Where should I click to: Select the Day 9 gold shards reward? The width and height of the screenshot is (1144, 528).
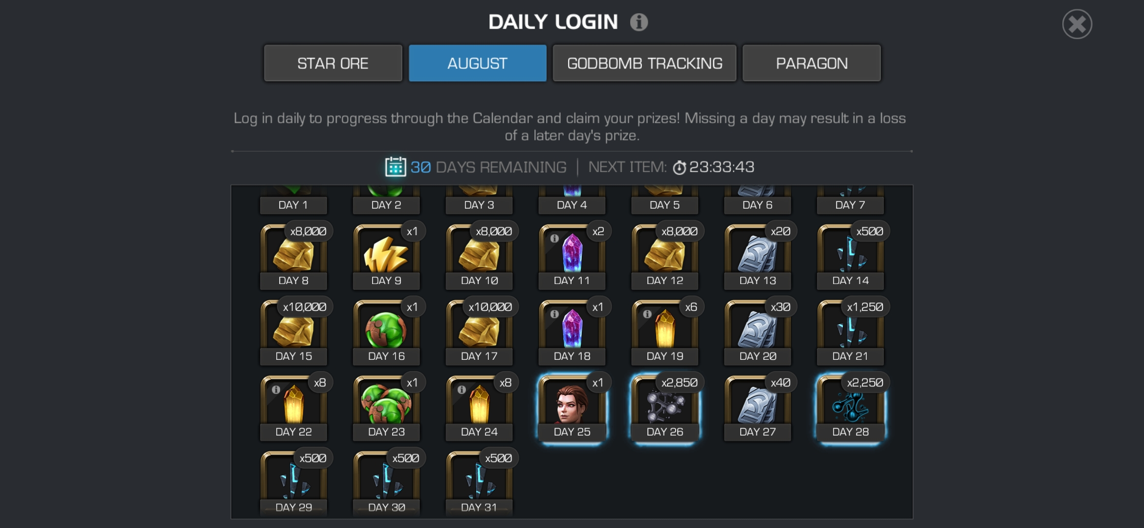pyautogui.click(x=386, y=256)
